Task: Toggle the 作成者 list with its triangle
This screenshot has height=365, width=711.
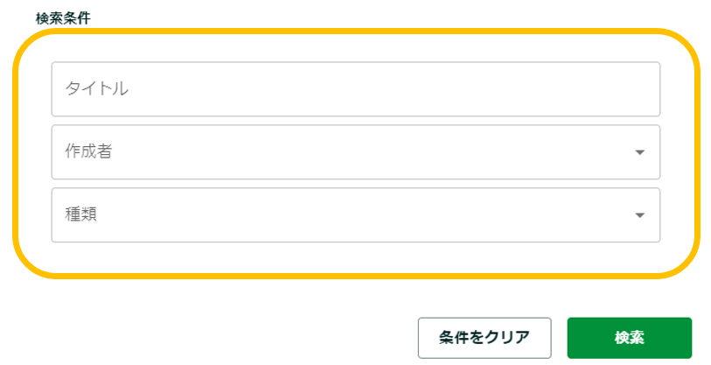Action: coord(639,152)
